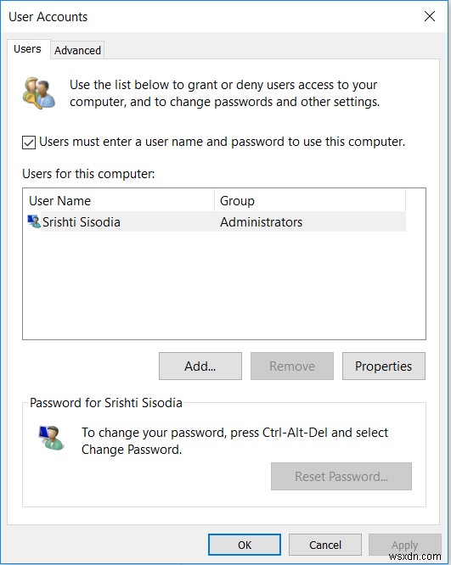The width and height of the screenshot is (451, 565).
Task: Click the 'Use the list below' description text
Action: pos(224,93)
